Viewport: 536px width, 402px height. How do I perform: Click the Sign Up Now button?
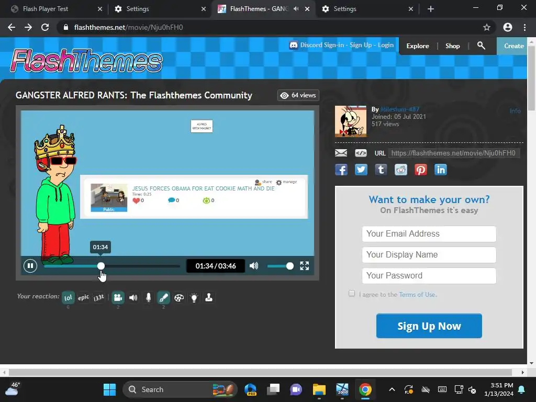point(429,326)
